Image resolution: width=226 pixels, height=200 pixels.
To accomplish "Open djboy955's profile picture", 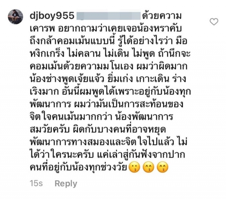I will click(16, 17).
